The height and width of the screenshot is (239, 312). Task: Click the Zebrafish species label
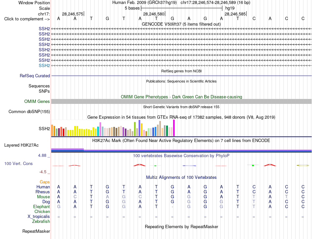pos(41,222)
